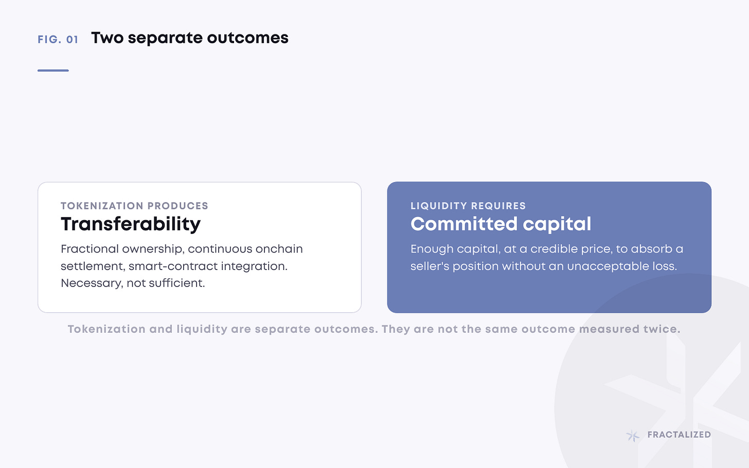Click the separate outcomes caption sentence

pos(374,329)
